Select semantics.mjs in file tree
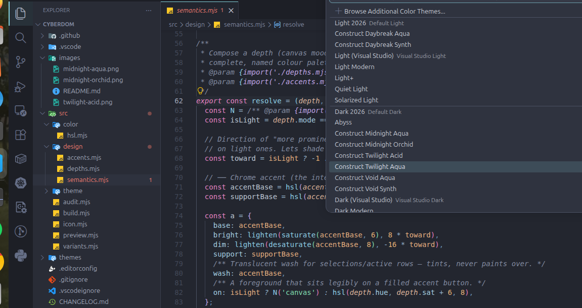Screen dimensions: 582x308 [97, 180]
